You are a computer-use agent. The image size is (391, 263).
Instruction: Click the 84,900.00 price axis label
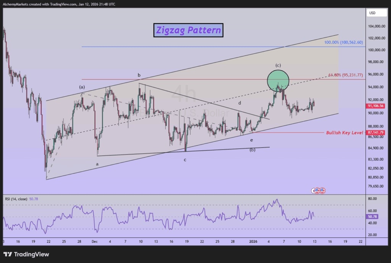[x=376, y=148]
